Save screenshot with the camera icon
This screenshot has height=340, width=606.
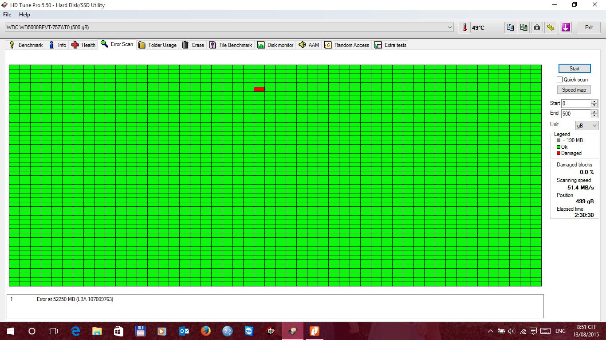click(x=537, y=27)
